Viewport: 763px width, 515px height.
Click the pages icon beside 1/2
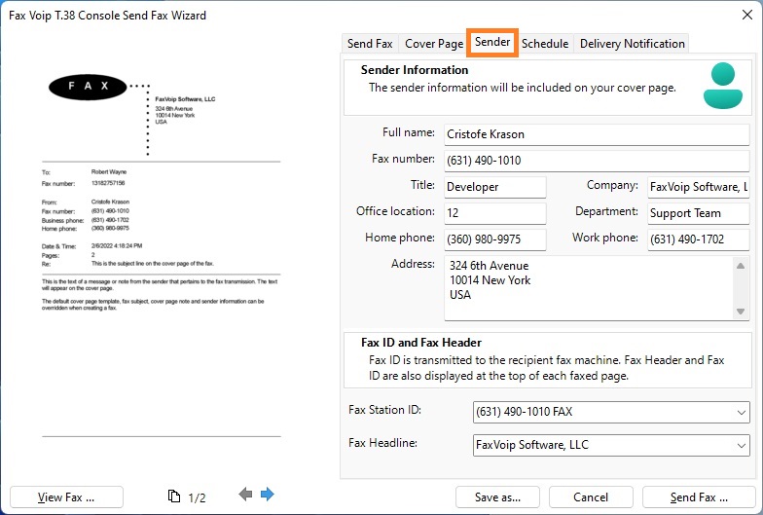(173, 497)
